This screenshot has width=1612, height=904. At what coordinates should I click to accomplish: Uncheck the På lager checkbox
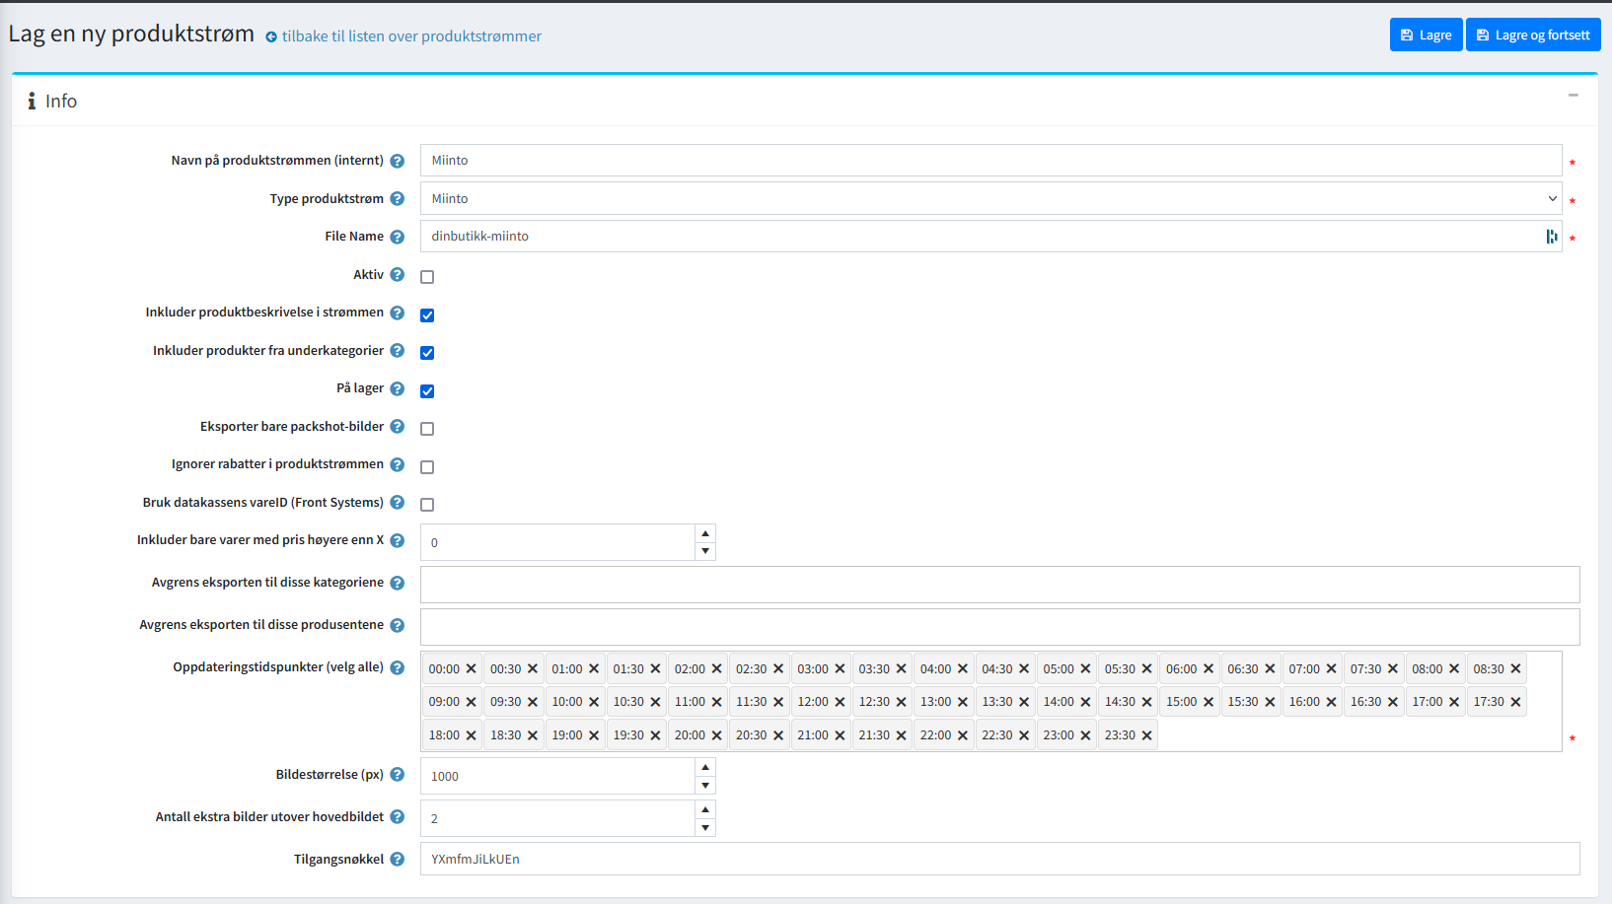(427, 391)
